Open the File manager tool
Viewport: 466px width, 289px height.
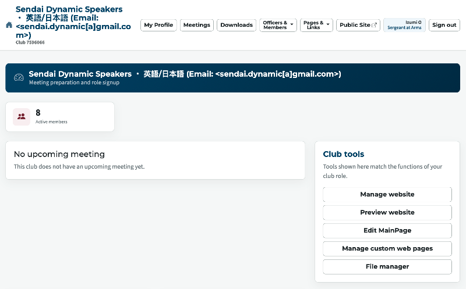click(387, 267)
